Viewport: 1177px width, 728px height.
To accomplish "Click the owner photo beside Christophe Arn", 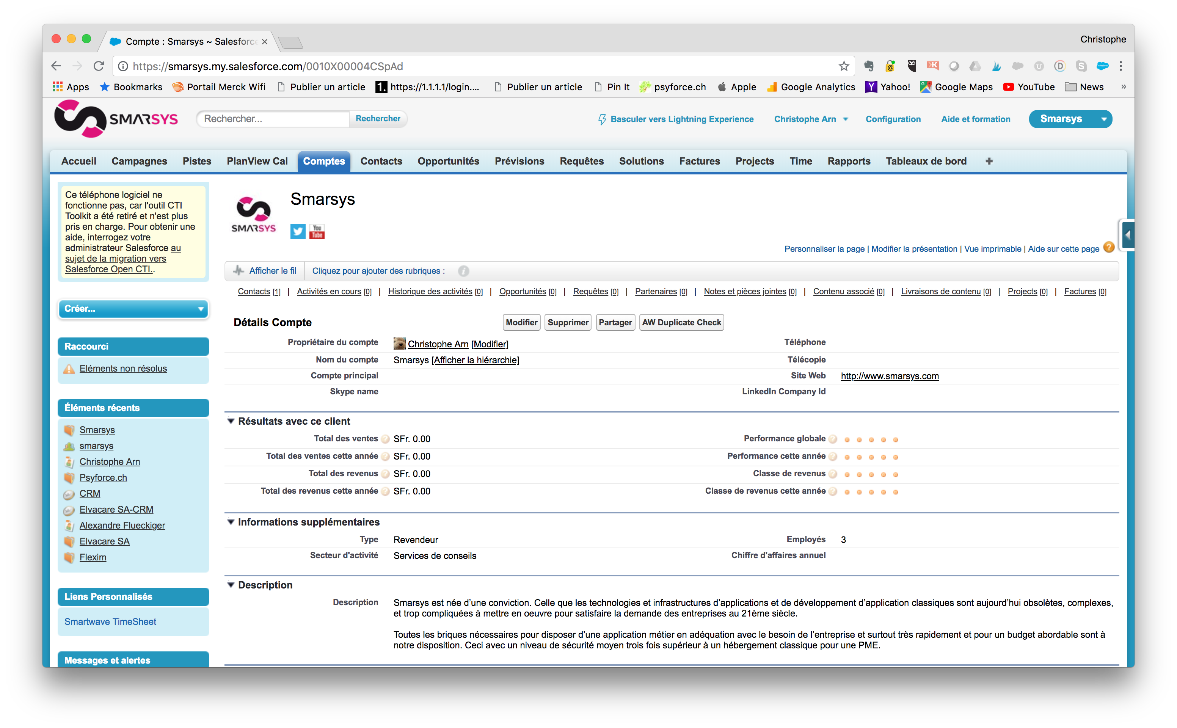I will tap(399, 343).
